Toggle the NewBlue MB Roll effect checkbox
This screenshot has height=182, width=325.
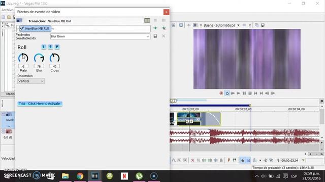[22, 28]
